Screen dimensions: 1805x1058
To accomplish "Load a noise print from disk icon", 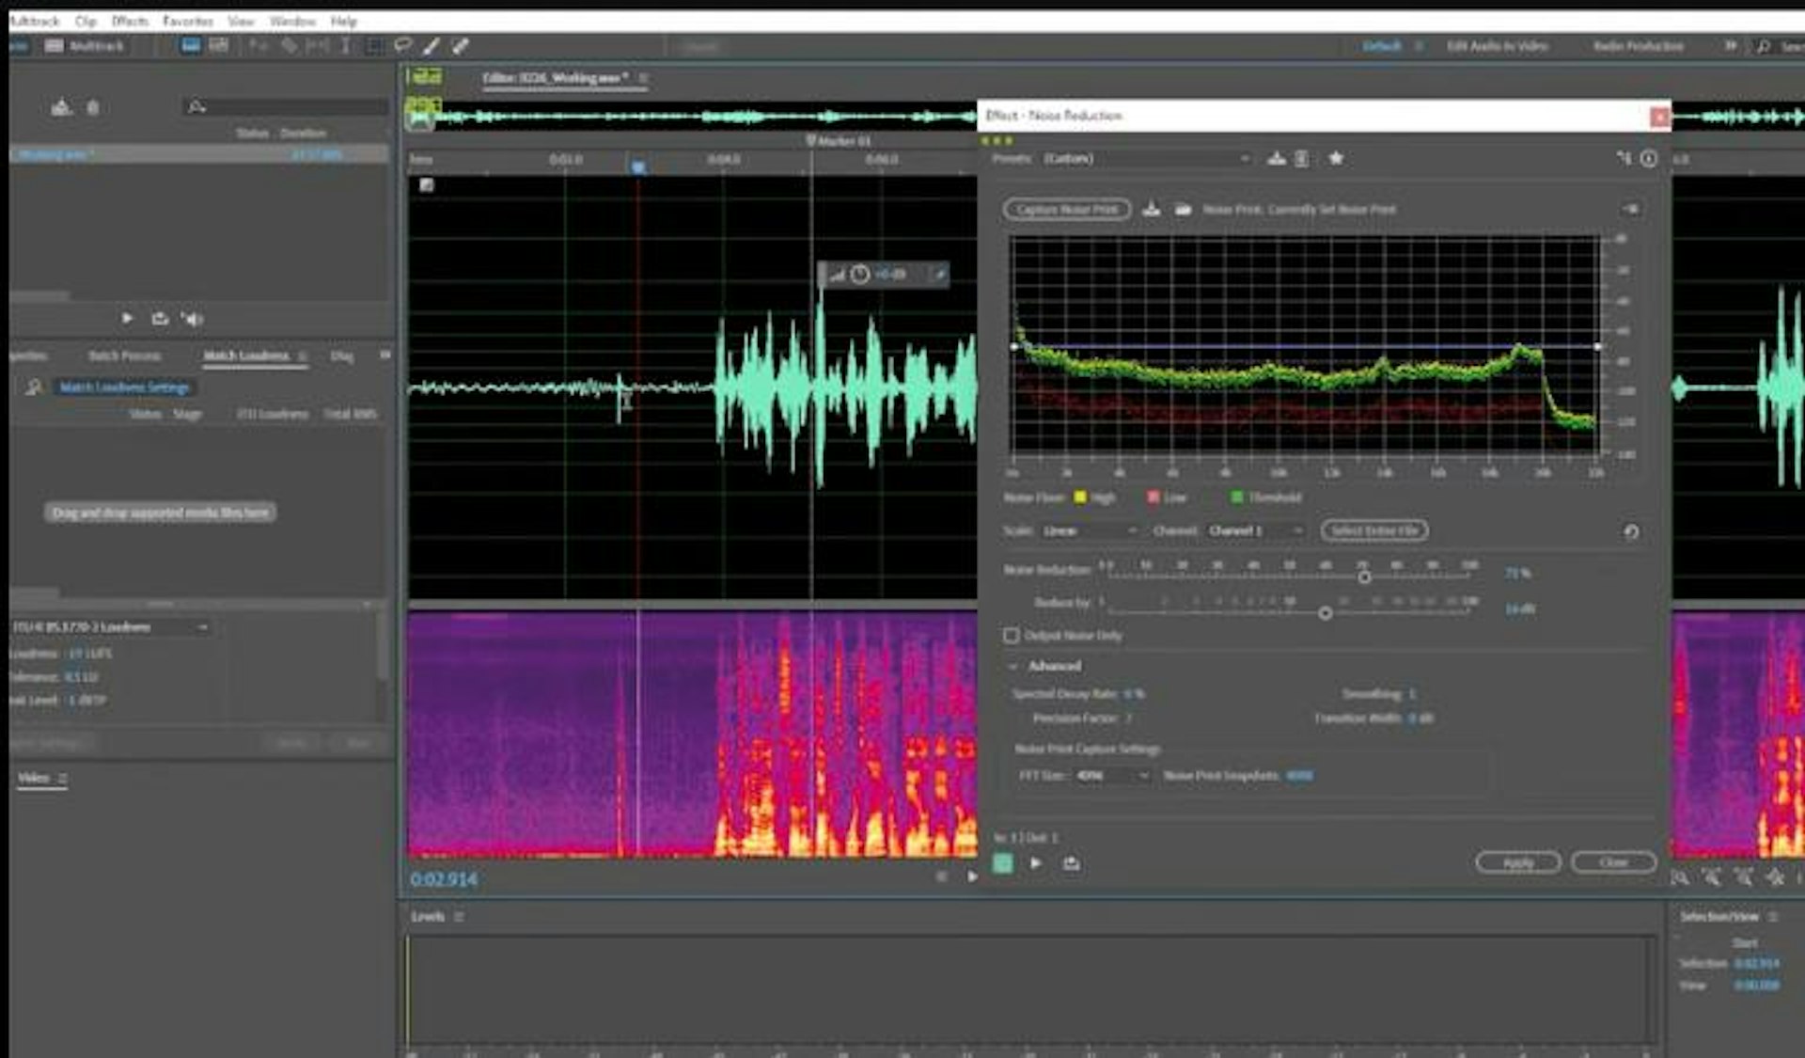I will pyautogui.click(x=1183, y=210).
